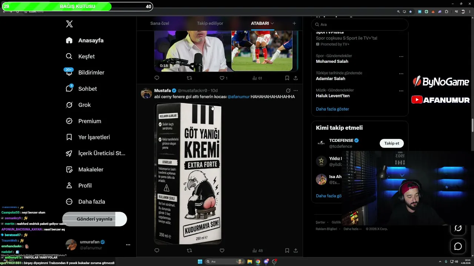Bookmark Mustafa's post
The height and width of the screenshot is (266, 474).
coord(287,250)
